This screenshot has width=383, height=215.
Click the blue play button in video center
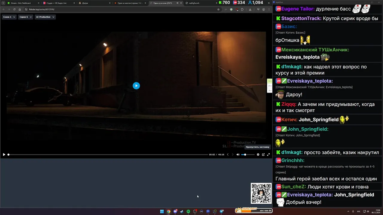(136, 86)
